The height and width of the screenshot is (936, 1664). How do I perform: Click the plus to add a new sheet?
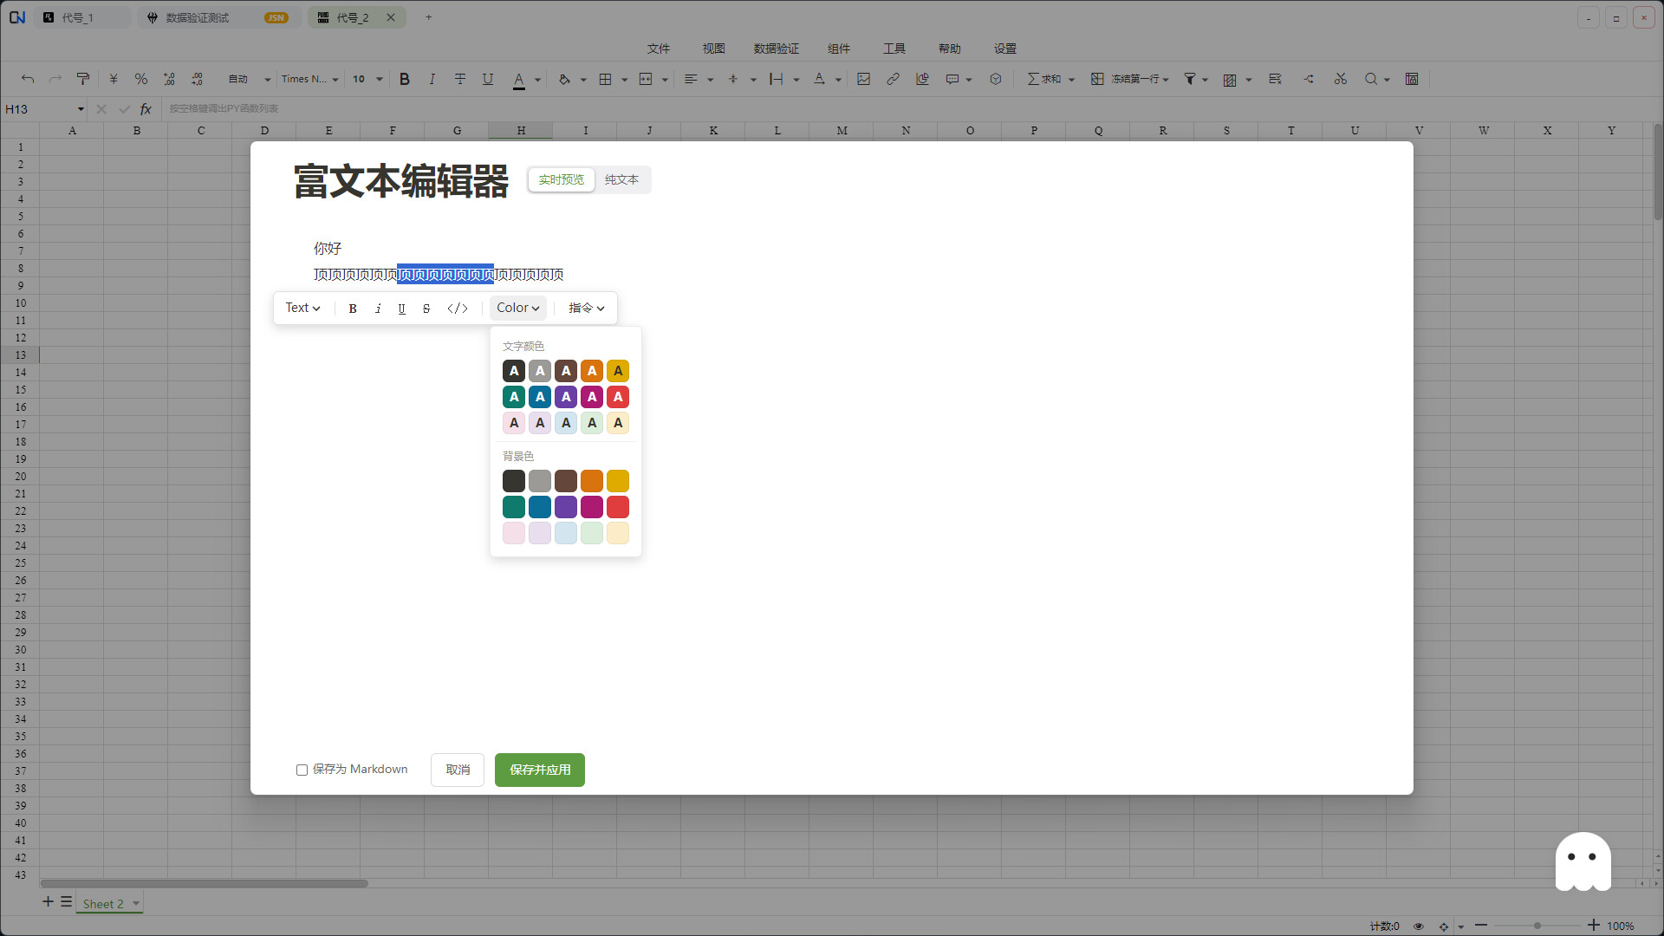coord(48,902)
